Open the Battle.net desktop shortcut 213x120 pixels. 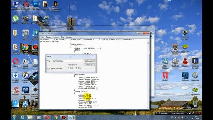pos(185,77)
